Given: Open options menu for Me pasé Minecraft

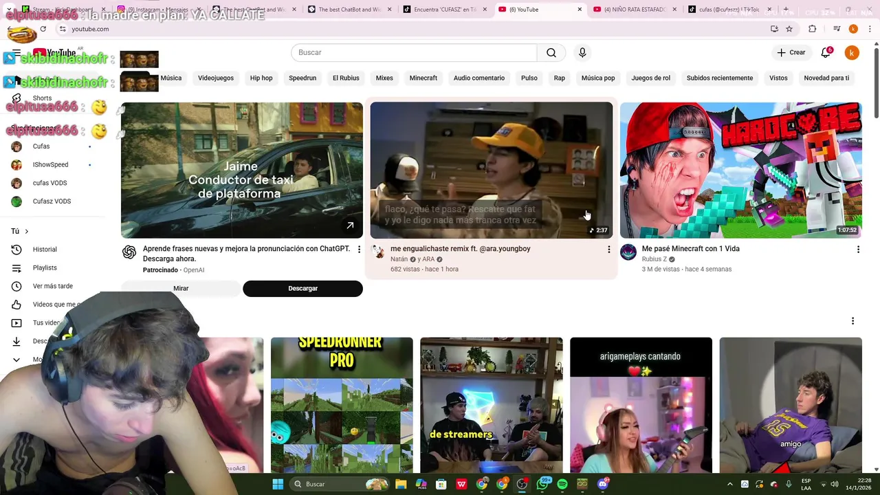Looking at the screenshot, I should (858, 250).
